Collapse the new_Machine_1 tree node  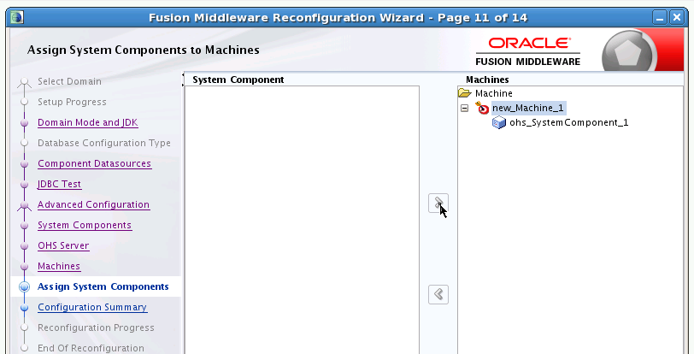click(464, 108)
